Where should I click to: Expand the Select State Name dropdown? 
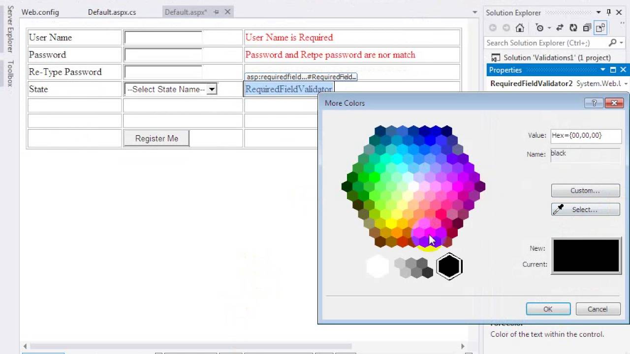click(x=211, y=89)
